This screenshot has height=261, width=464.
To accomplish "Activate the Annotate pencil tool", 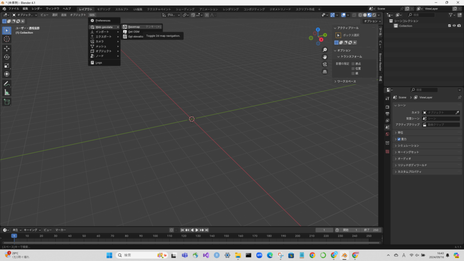I will [x=7, y=84].
